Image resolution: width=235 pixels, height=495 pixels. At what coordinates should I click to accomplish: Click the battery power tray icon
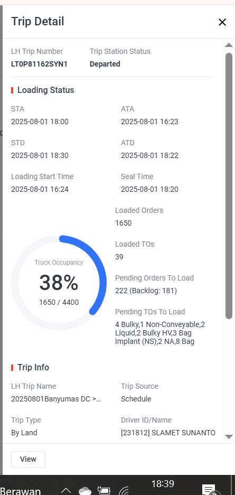(104, 490)
